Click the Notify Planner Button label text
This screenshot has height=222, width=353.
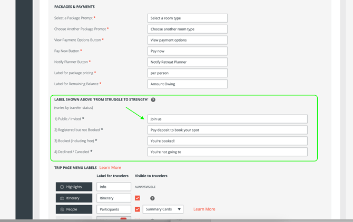(x=71, y=62)
